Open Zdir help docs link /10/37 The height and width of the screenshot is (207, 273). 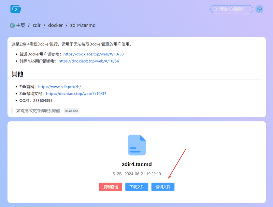coord(76,93)
